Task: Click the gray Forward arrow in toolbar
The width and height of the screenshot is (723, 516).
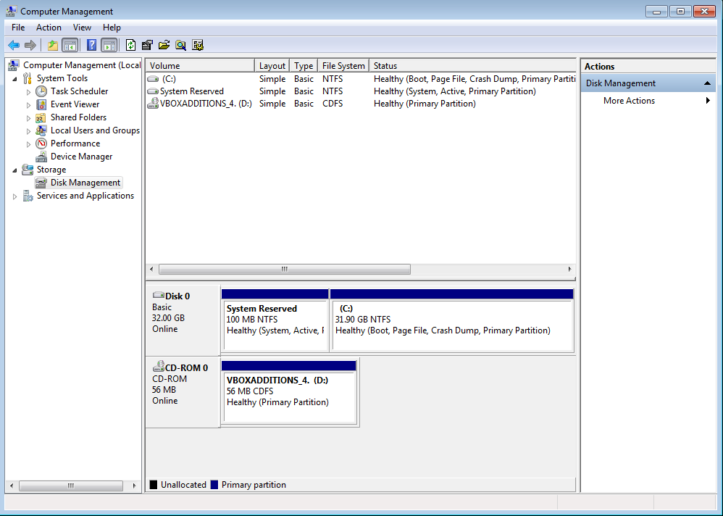Action: click(x=30, y=45)
